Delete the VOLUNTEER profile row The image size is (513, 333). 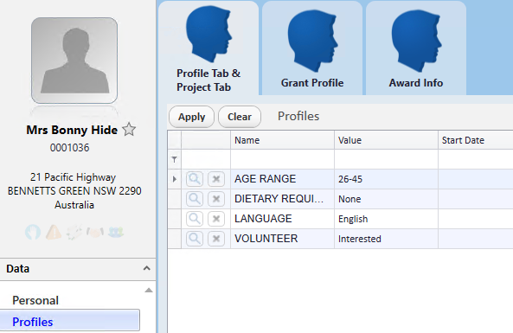[x=216, y=239]
